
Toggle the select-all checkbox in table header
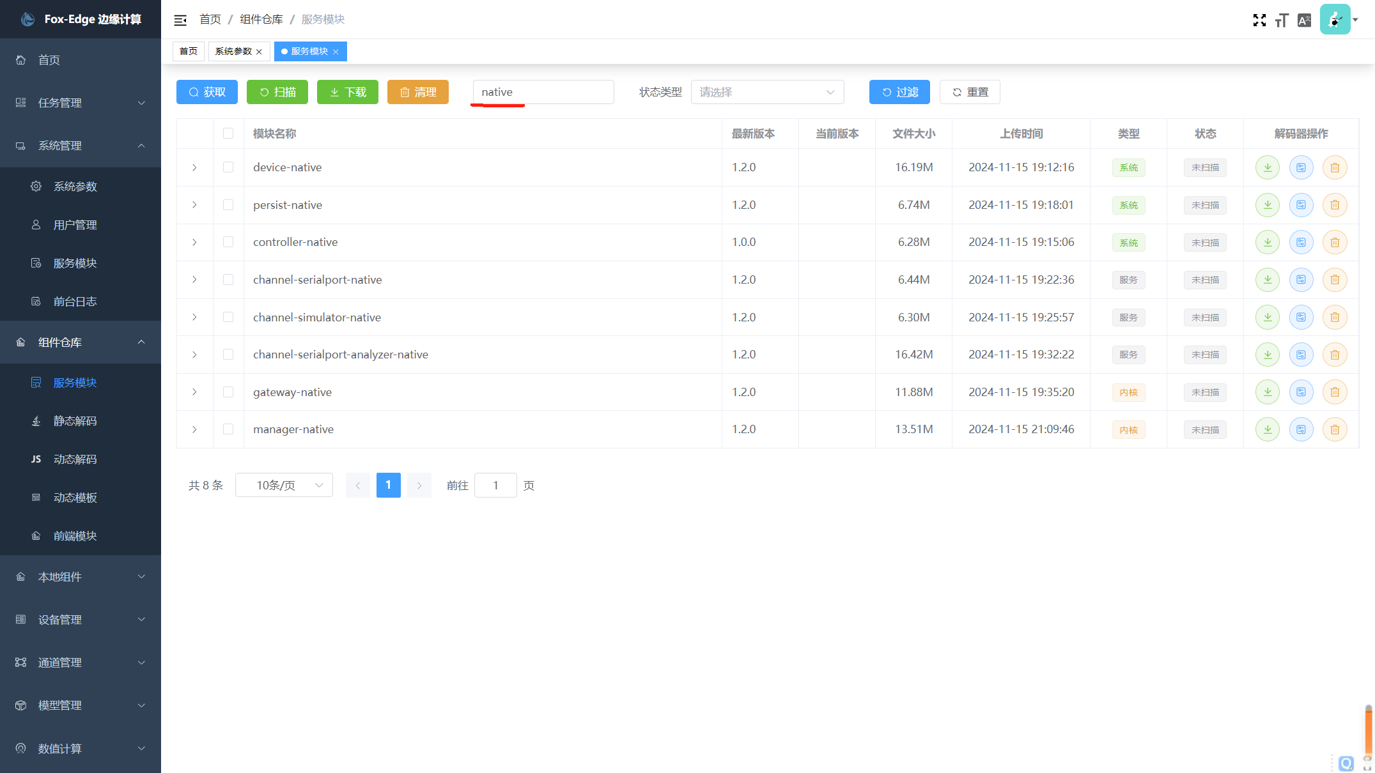(228, 134)
